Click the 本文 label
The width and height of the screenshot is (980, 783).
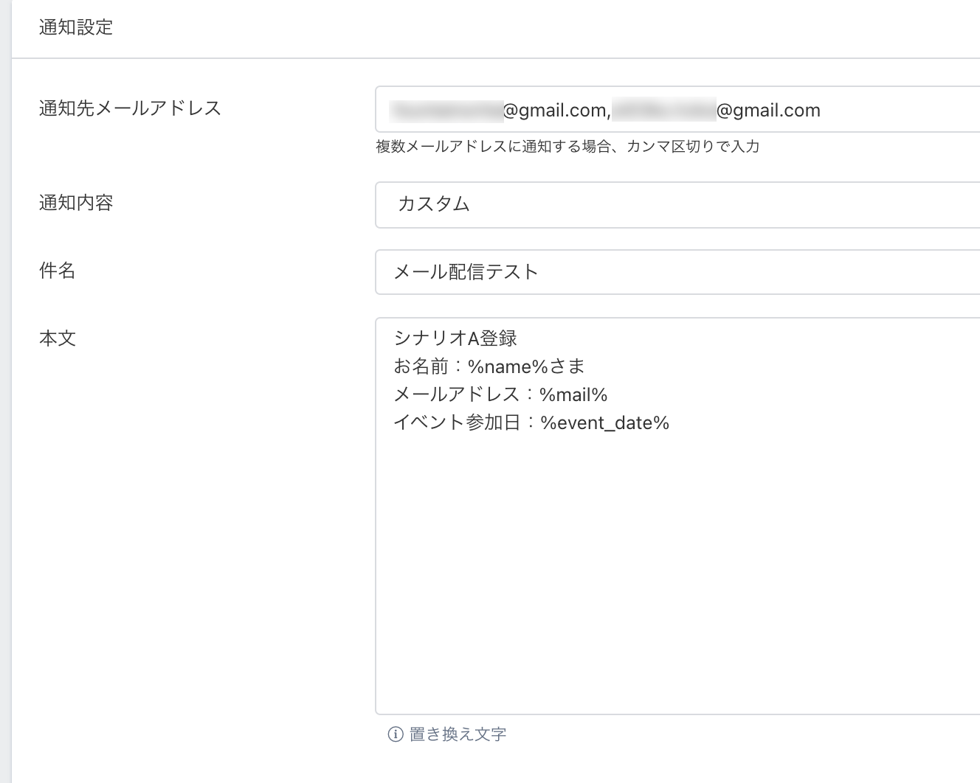[58, 338]
